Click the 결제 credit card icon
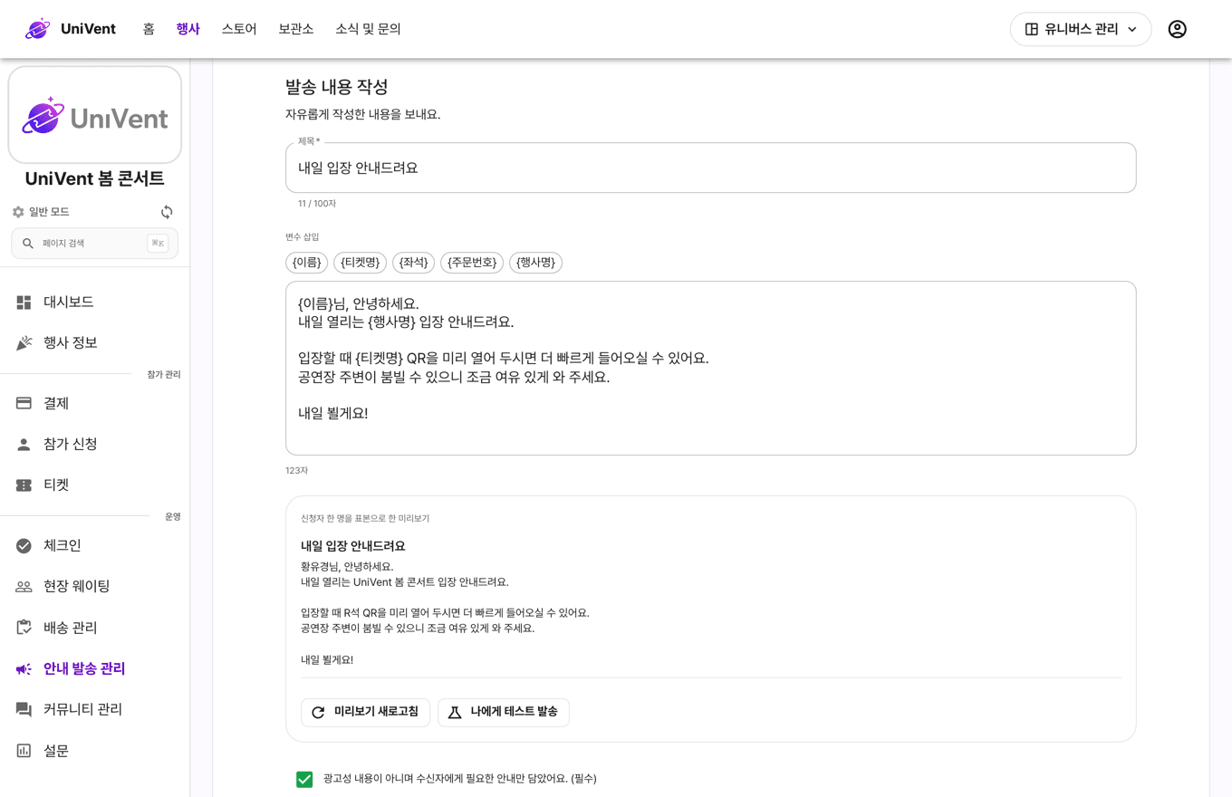This screenshot has height=797, width=1232. tap(24, 403)
